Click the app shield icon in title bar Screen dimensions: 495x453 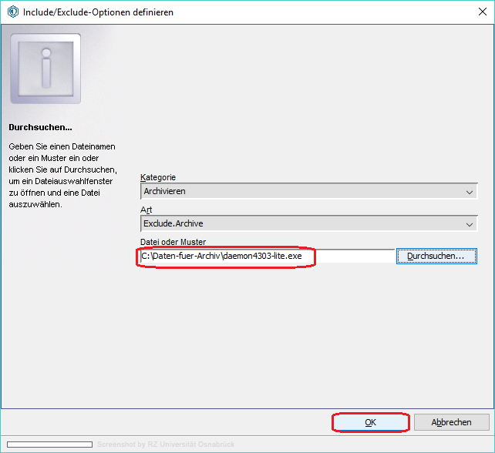pyautogui.click(x=12, y=12)
